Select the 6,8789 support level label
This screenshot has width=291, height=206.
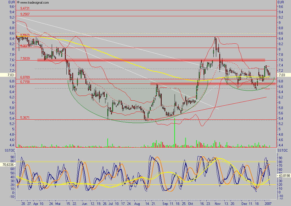pyautogui.click(x=25, y=77)
